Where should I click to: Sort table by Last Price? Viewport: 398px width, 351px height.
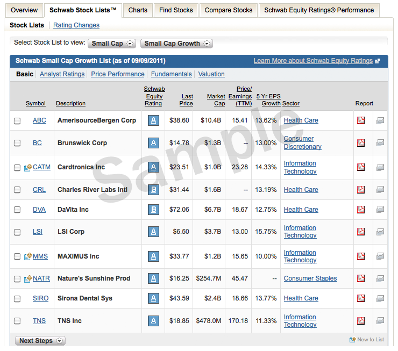coord(187,99)
